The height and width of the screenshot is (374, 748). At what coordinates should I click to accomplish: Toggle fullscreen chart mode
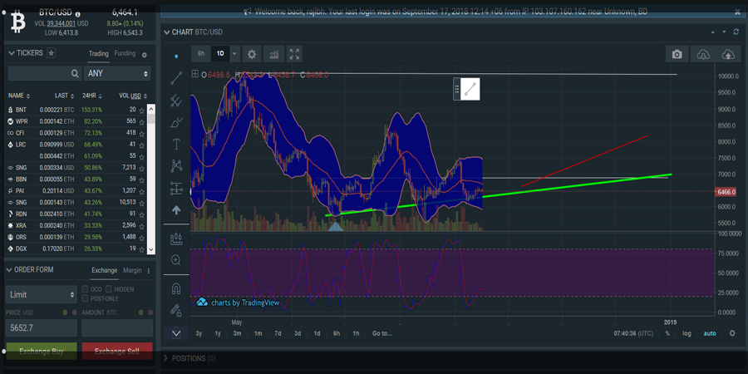pos(294,54)
